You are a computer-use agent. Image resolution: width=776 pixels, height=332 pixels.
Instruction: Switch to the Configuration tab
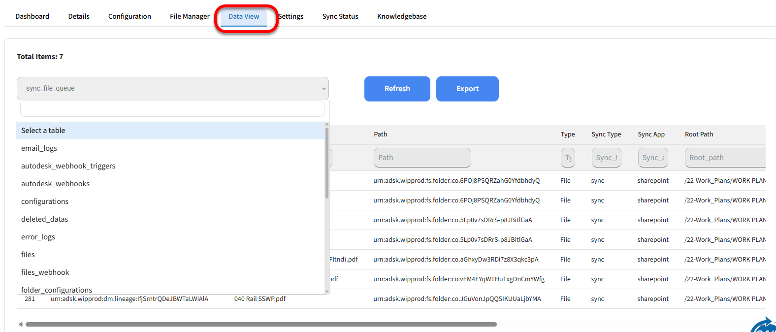[x=129, y=16]
